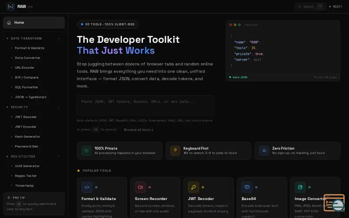349x218 pixels.
Task: Collapse the Security section chevron
Action: [58, 107]
